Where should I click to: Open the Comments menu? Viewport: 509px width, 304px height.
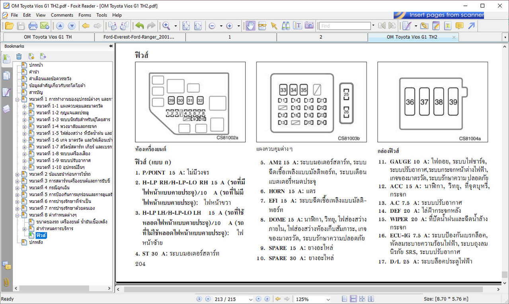click(62, 15)
